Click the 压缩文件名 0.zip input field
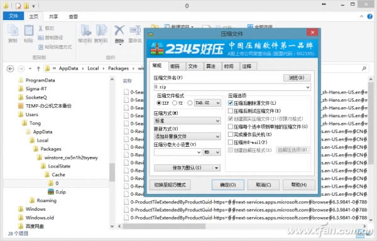The width and height of the screenshot is (377, 241). point(232,87)
